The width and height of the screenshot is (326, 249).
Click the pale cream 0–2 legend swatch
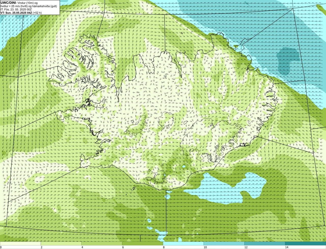(20, 244)
